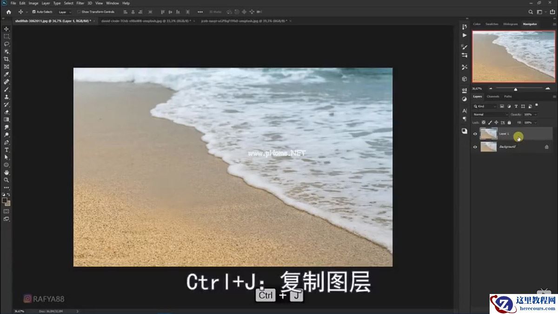The image size is (558, 314).
Task: Toggle Layer 1 visibility off
Action: [474, 134]
